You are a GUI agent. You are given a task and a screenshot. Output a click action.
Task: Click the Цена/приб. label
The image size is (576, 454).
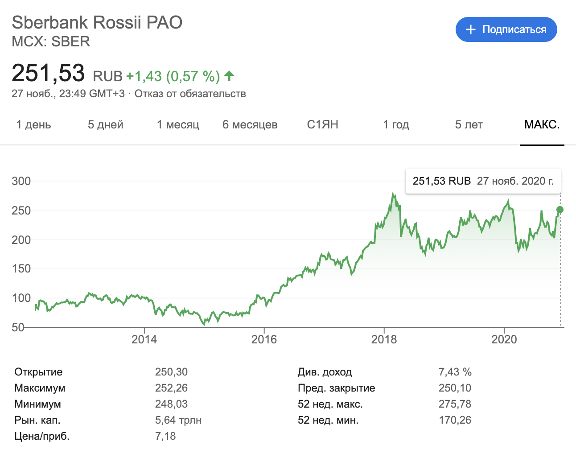(x=42, y=436)
